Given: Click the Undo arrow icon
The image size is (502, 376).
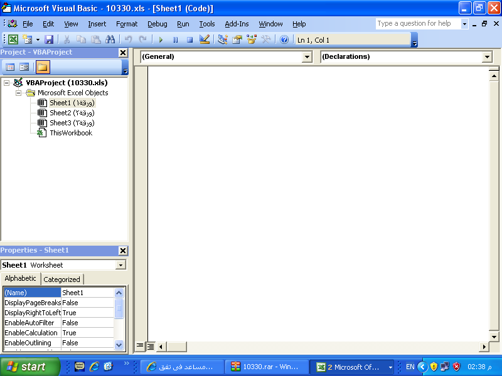Looking at the screenshot, I should coord(129,39).
